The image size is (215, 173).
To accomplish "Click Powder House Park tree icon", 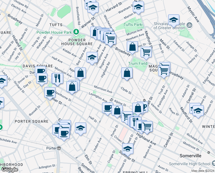I will click(76, 32).
